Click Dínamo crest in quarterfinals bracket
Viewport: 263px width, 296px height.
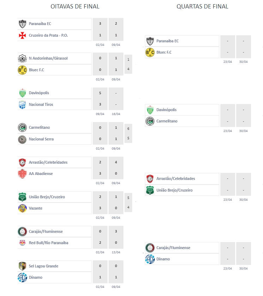coord(150,259)
